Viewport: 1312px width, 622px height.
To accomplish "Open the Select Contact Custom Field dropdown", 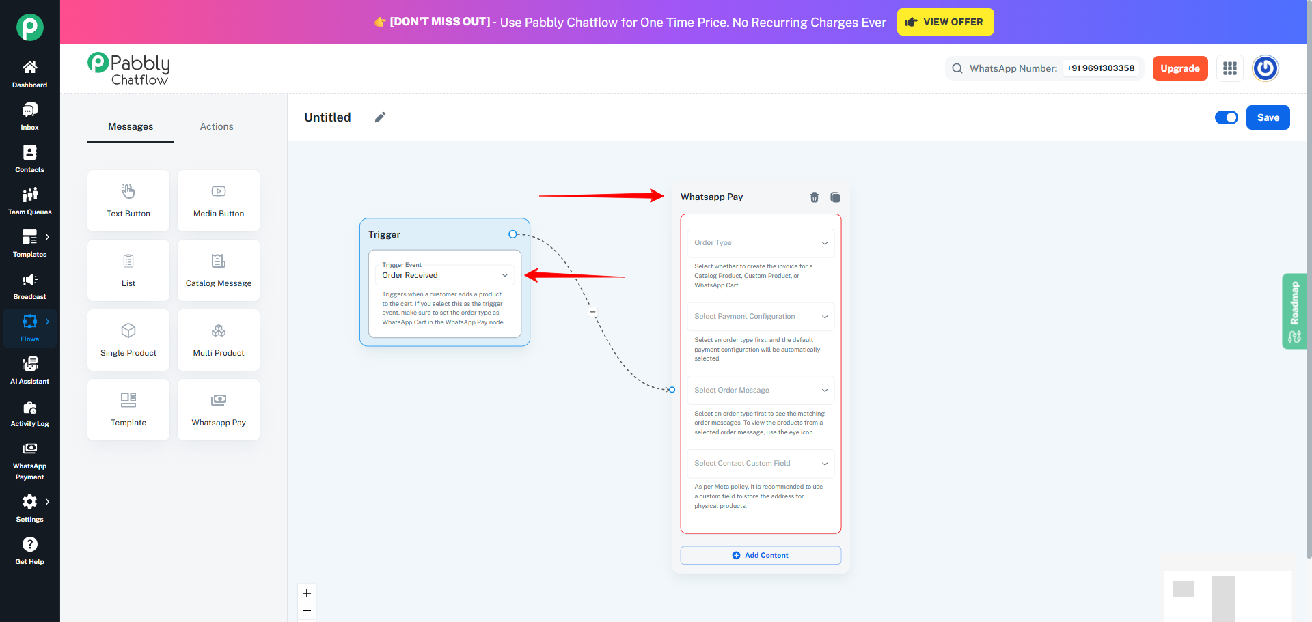I will 761,464.
